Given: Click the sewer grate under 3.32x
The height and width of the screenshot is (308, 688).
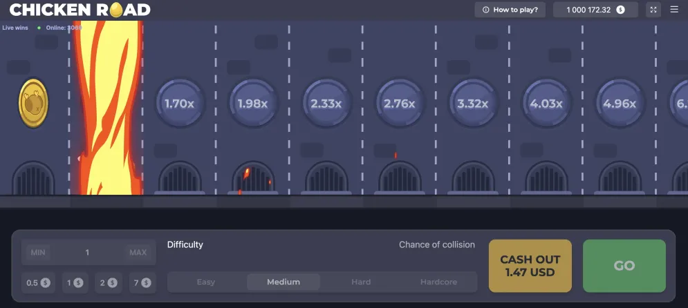Looking at the screenshot, I should click(x=474, y=178).
